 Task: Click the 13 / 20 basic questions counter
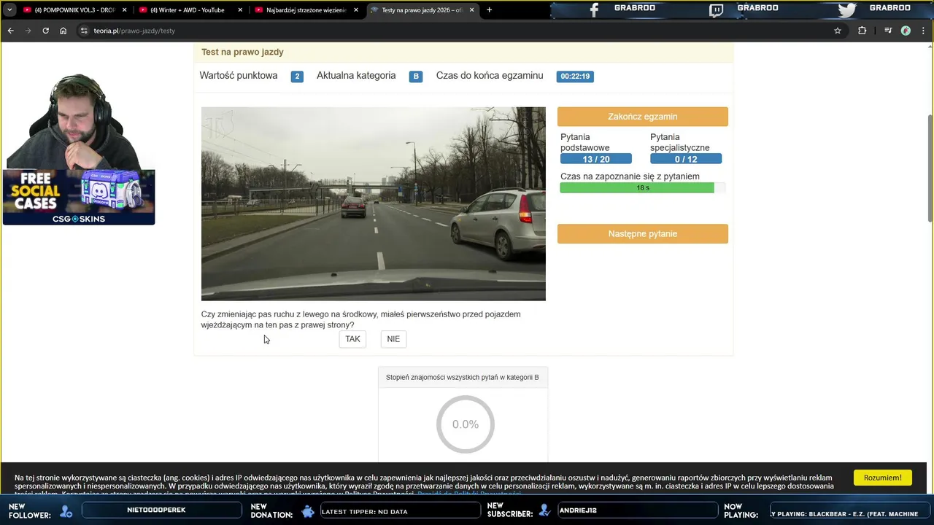(x=596, y=159)
